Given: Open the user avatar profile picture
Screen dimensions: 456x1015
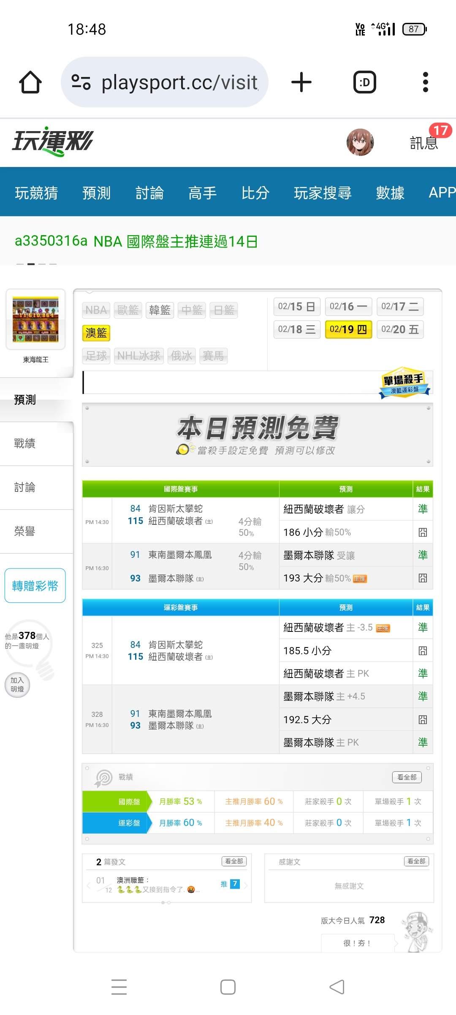Looking at the screenshot, I should (360, 142).
